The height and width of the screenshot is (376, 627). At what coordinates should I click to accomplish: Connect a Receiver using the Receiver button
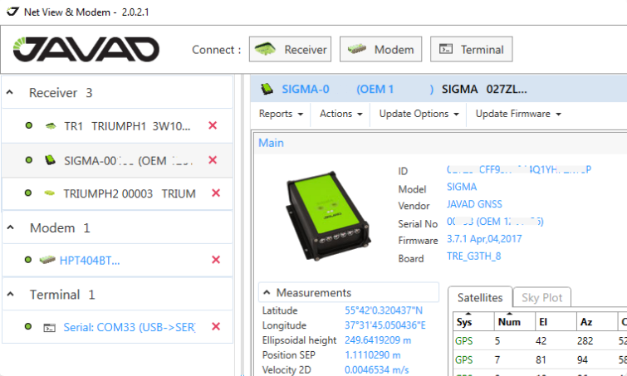tap(290, 49)
